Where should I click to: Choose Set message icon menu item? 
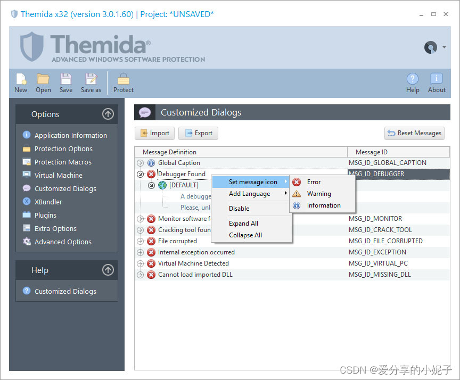(x=251, y=182)
